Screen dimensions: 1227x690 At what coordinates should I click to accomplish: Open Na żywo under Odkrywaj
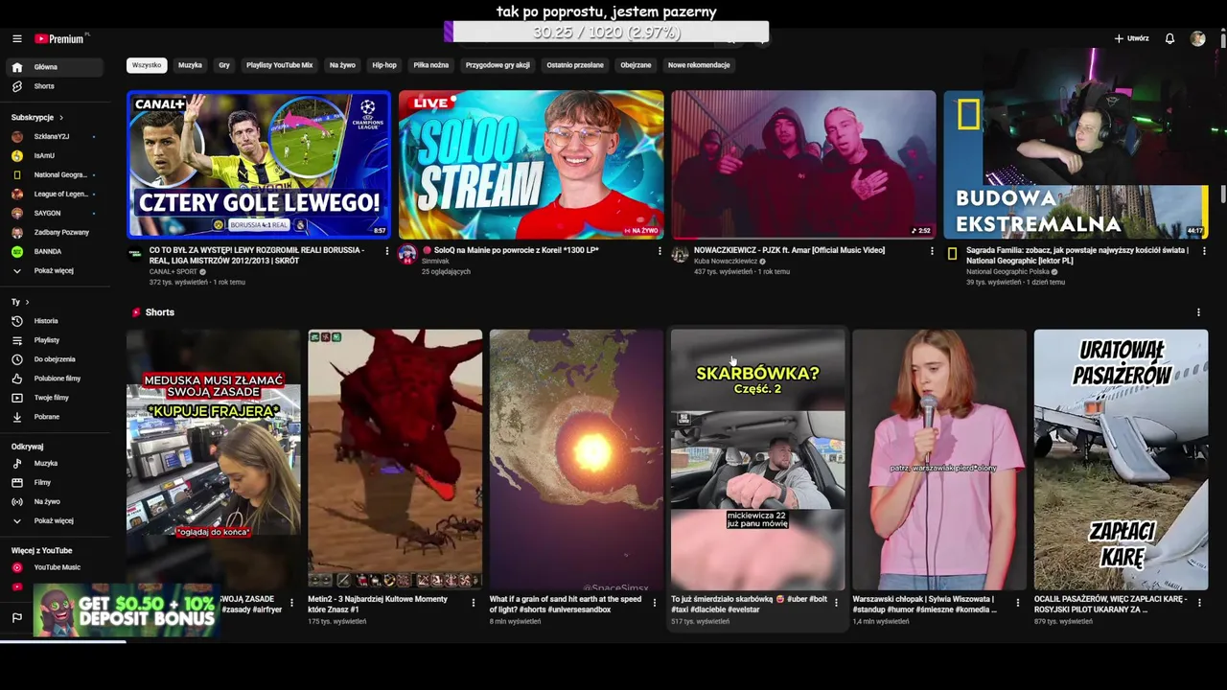click(x=54, y=501)
